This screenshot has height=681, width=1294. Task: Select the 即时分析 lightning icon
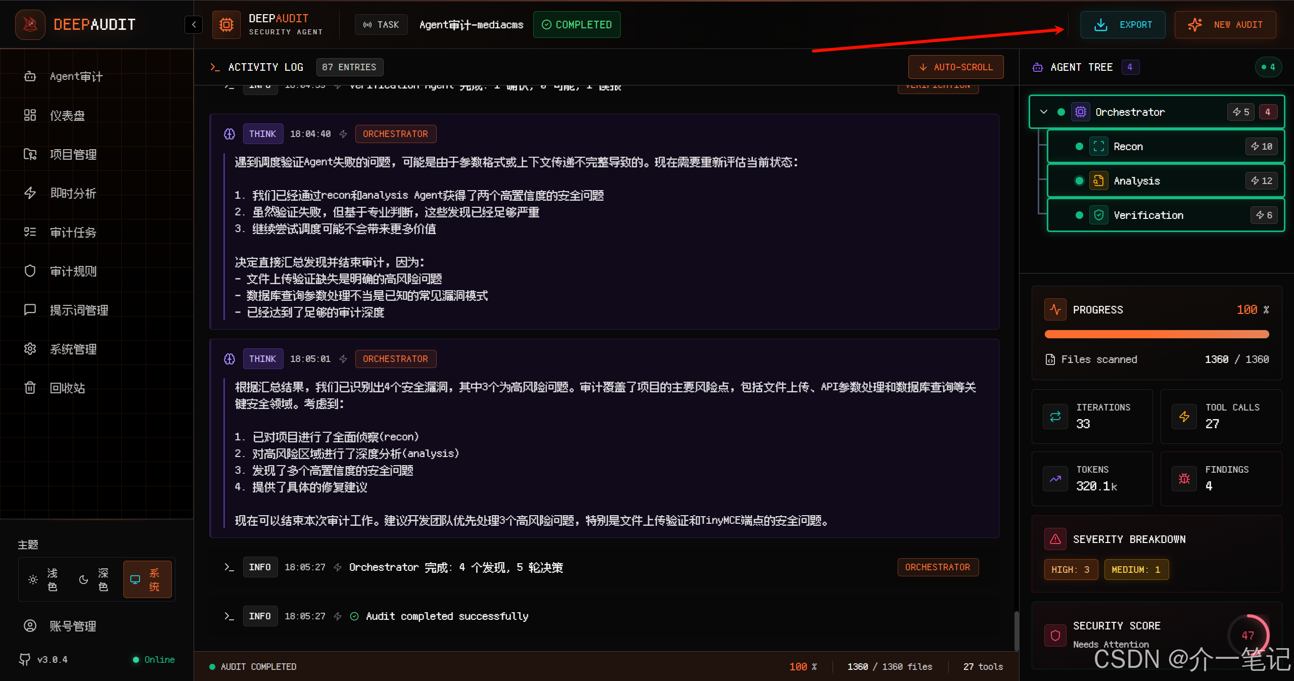point(30,193)
